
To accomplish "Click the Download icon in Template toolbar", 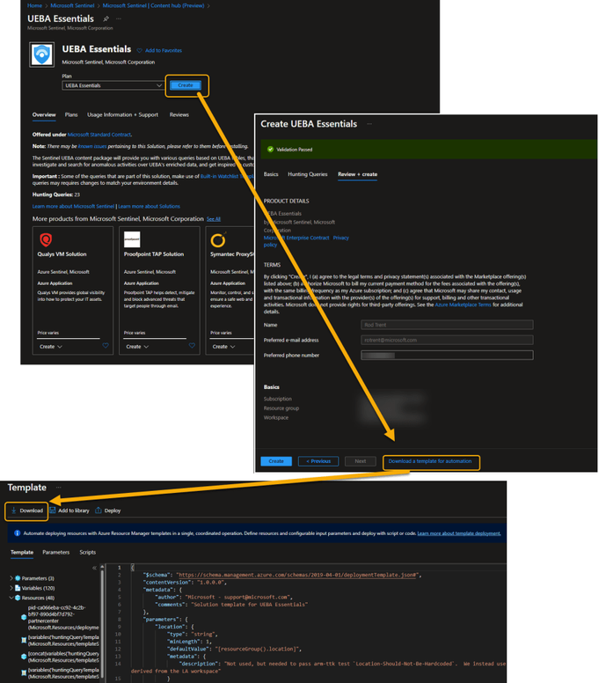I will pyautogui.click(x=13, y=510).
